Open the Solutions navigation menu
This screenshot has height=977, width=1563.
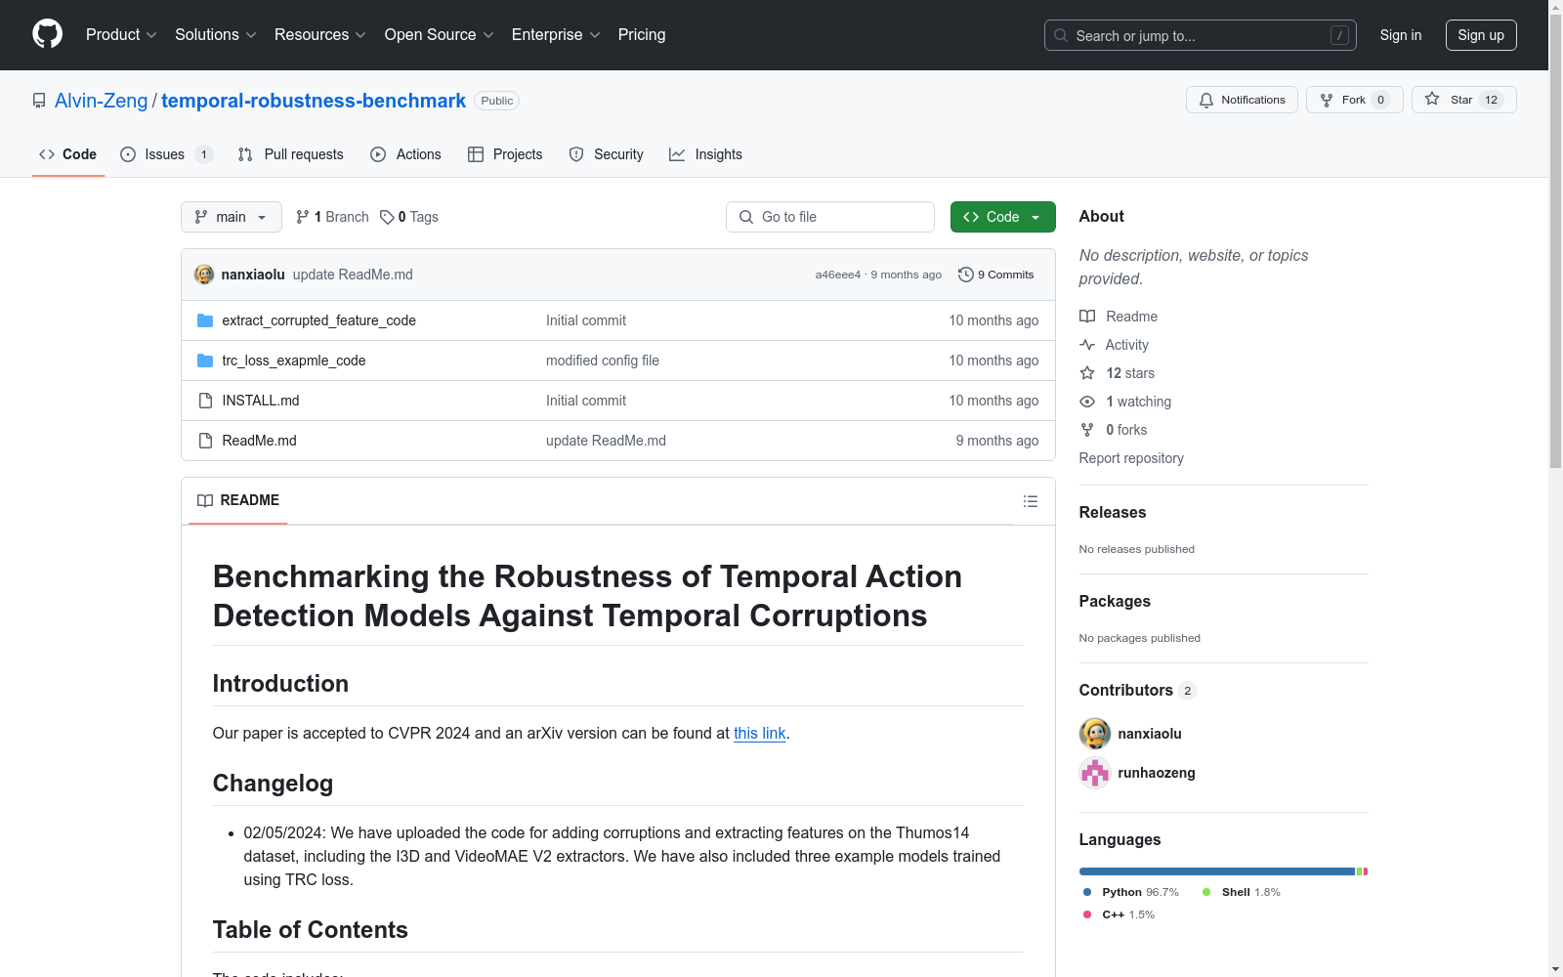[x=215, y=35]
